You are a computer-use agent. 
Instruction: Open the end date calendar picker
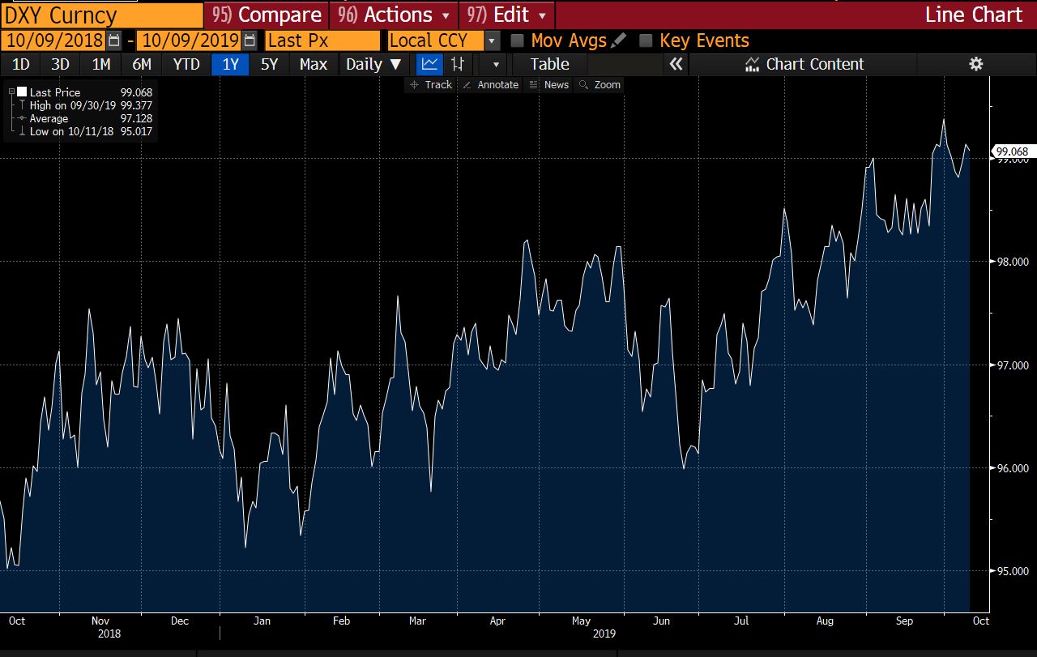tap(250, 41)
